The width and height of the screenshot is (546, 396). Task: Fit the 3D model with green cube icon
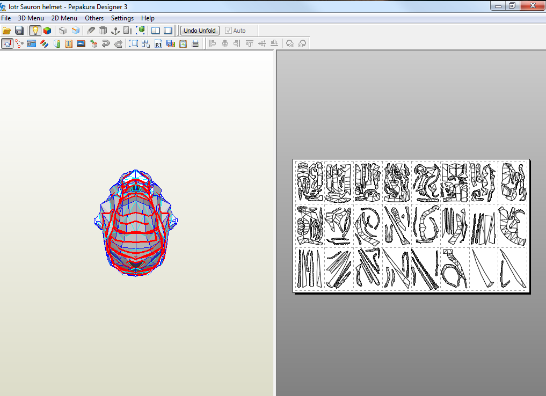click(x=141, y=31)
